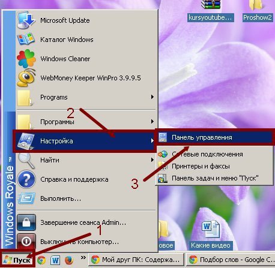The width and height of the screenshot is (275, 268).
Task: Open the Какие видео Word document
Action: coord(211,235)
